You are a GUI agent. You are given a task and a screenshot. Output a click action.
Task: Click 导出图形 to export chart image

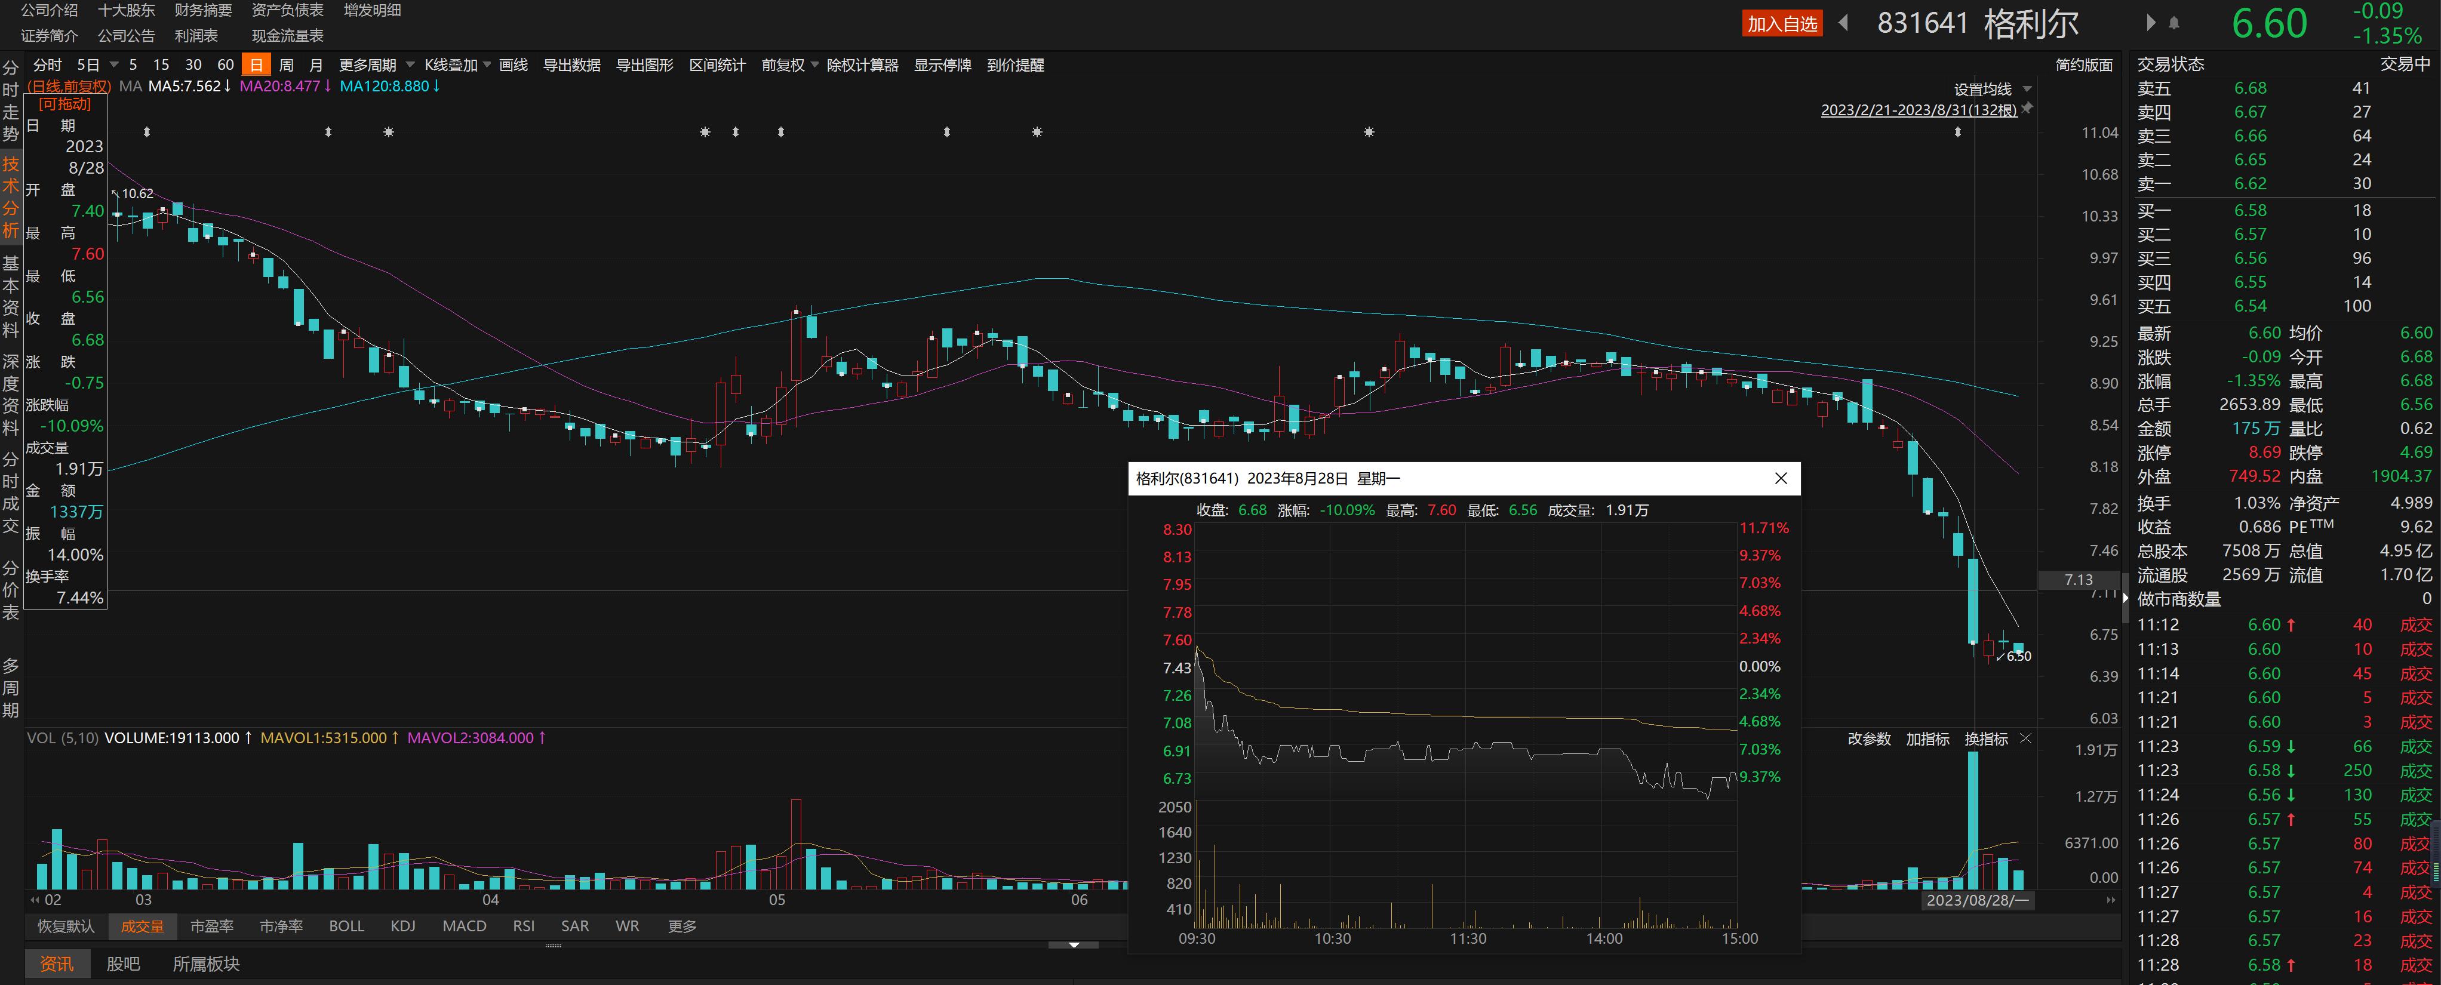tap(644, 64)
